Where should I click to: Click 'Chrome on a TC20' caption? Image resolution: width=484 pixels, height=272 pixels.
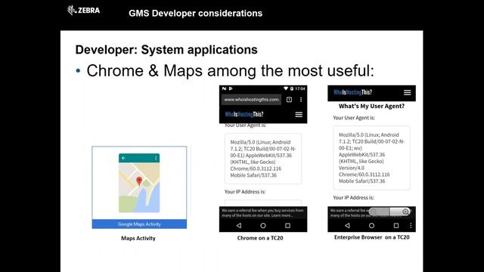260,238
